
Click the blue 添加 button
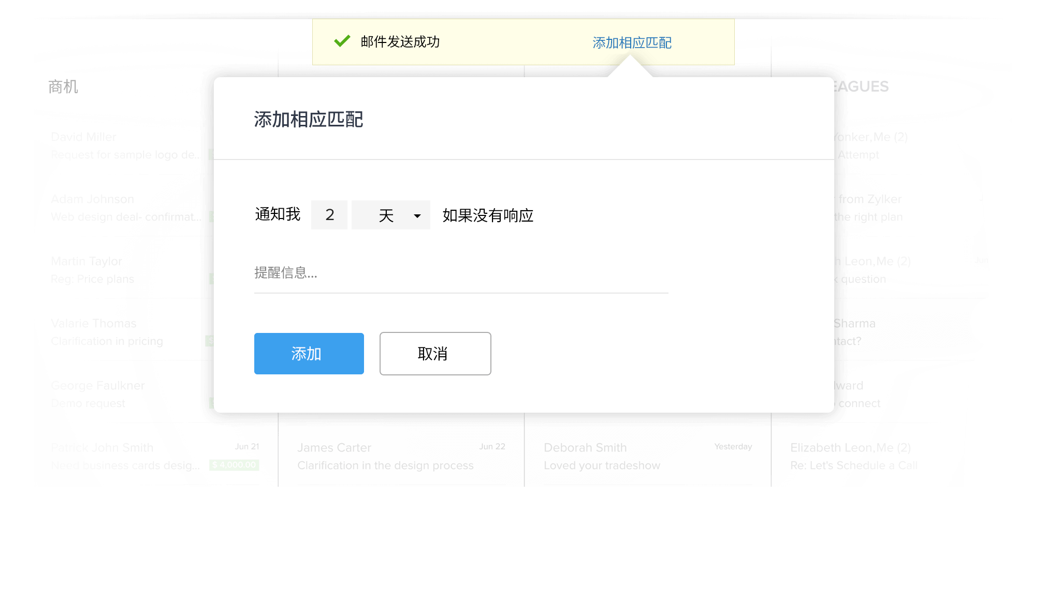309,354
